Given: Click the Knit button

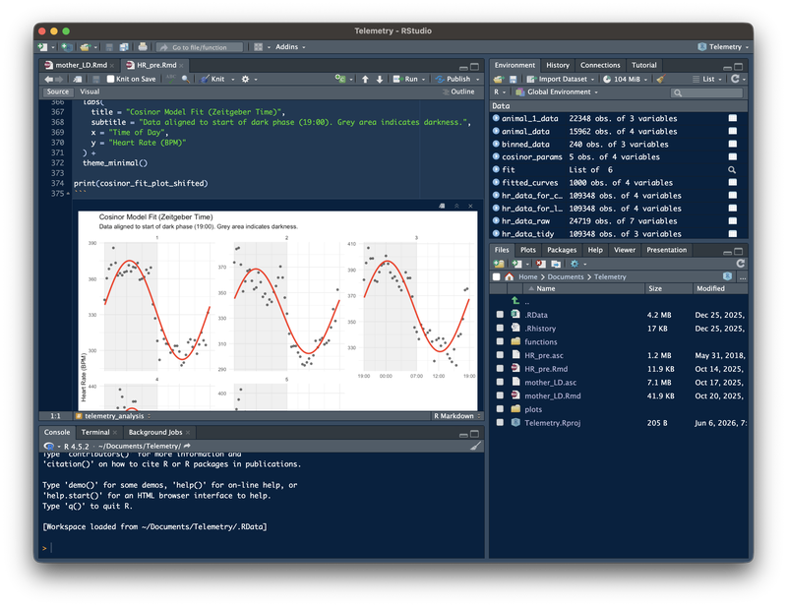Looking at the screenshot, I should [212, 79].
